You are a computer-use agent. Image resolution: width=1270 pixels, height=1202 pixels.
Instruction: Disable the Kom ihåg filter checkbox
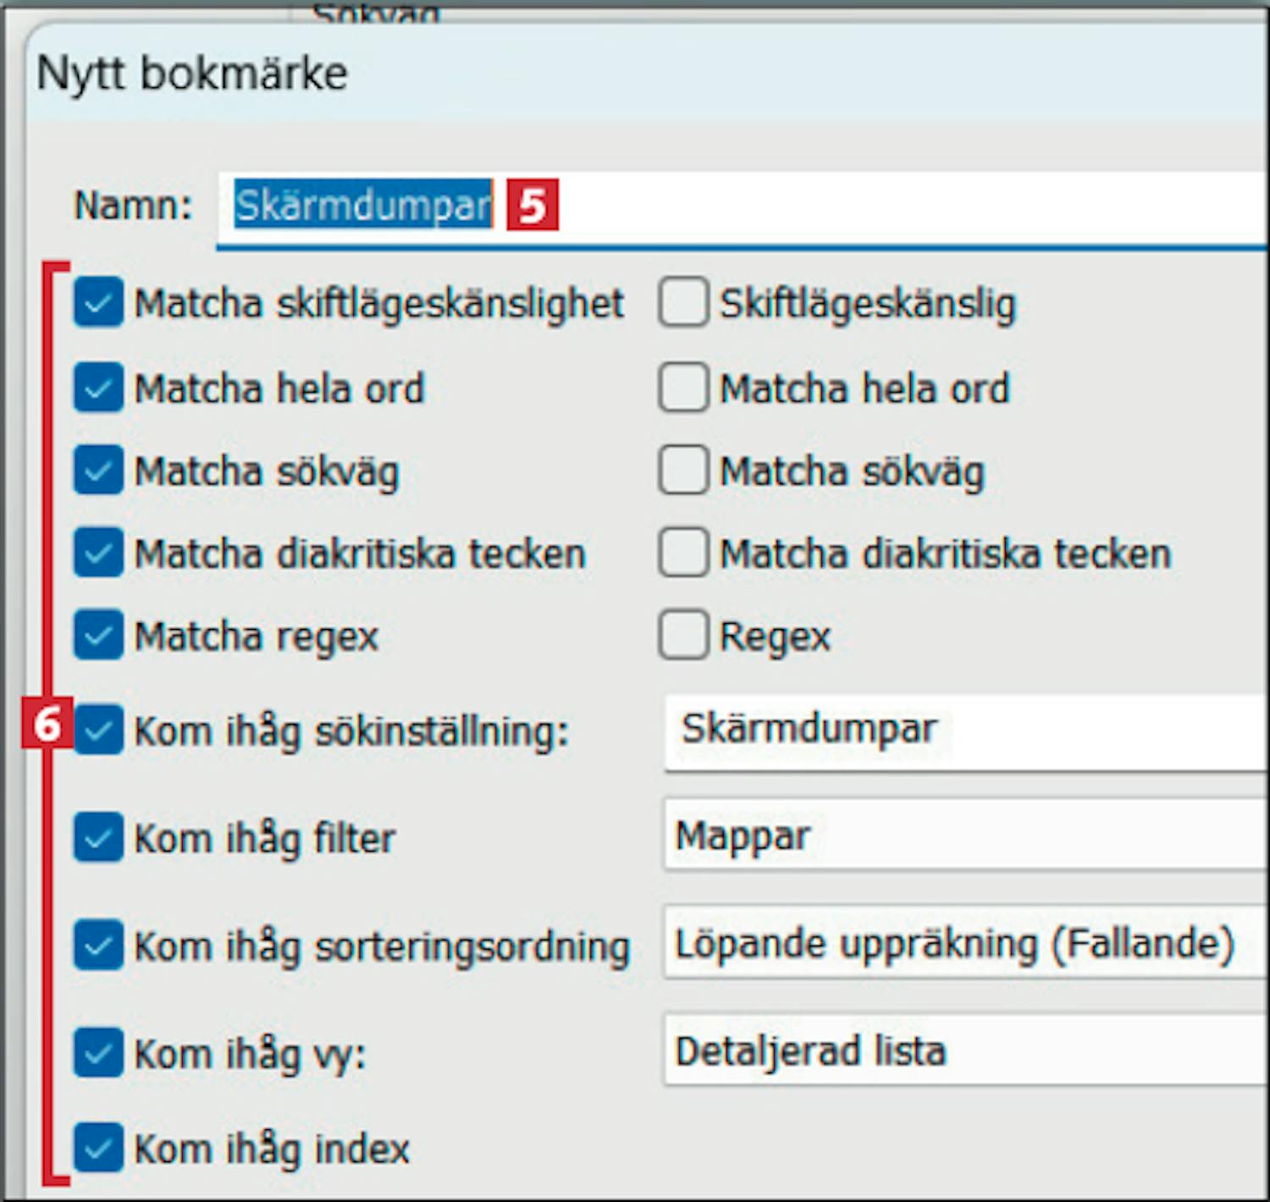(x=98, y=837)
